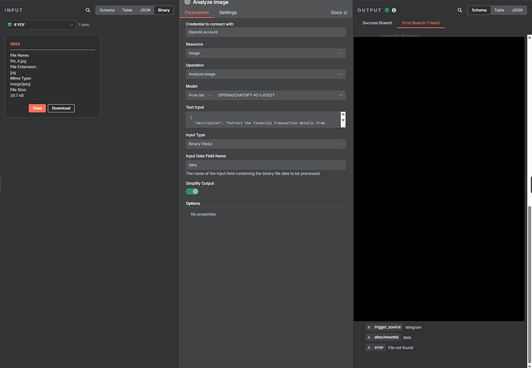Screen dimensions: 532x368
Task: Switch to the Settings tab
Action: (228, 12)
